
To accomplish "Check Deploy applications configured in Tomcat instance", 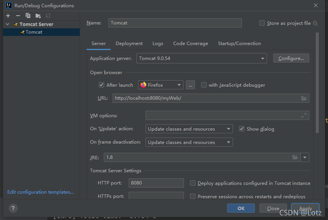I will [x=193, y=183].
